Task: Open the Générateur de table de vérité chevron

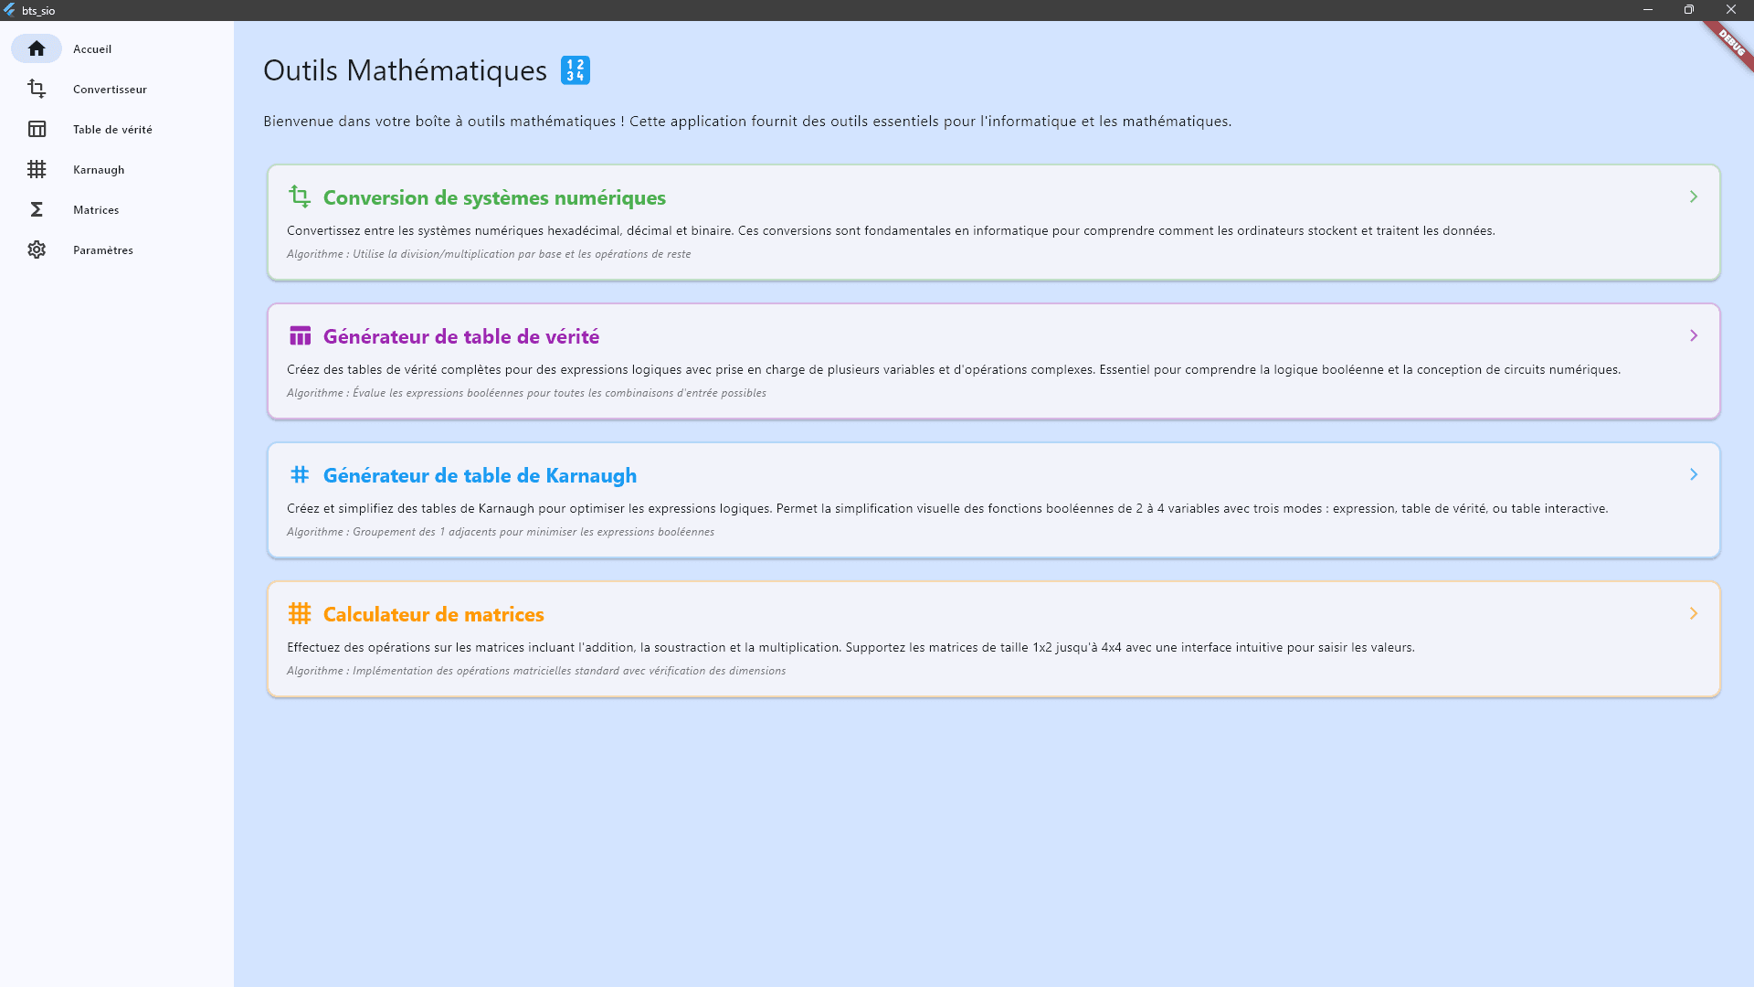Action: pyautogui.click(x=1695, y=335)
